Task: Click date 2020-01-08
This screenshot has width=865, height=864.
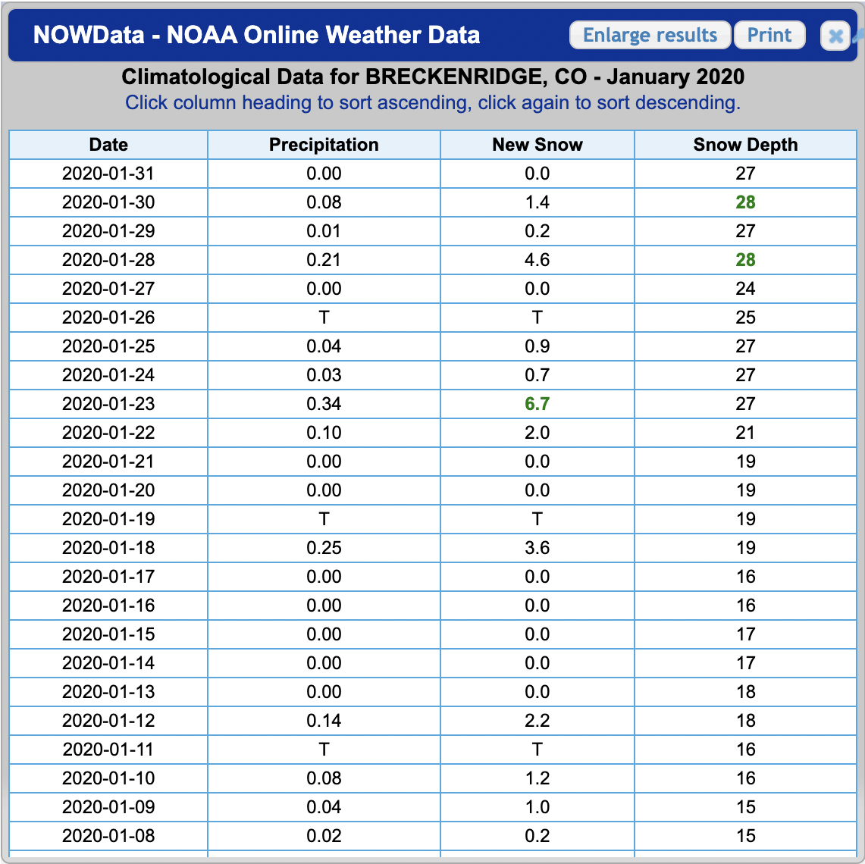Action: 108,836
